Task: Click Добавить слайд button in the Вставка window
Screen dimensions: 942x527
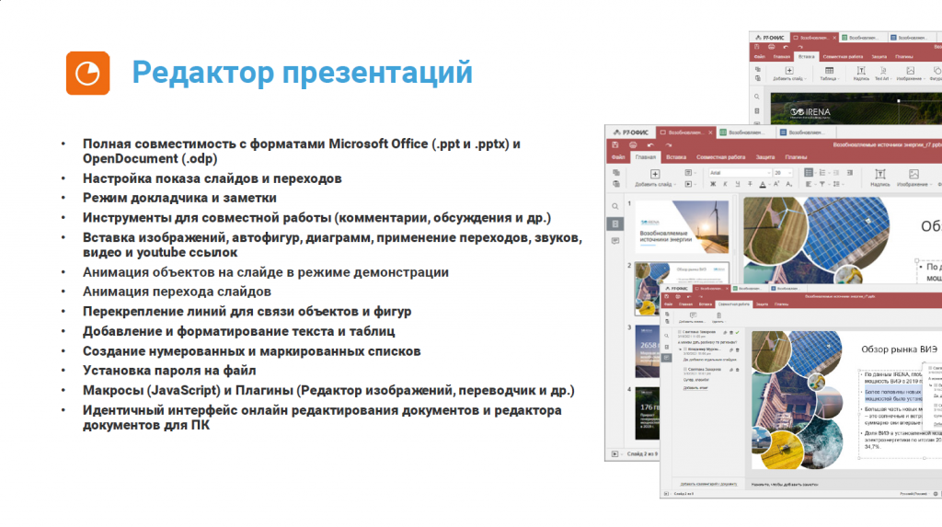Action: pos(789,74)
